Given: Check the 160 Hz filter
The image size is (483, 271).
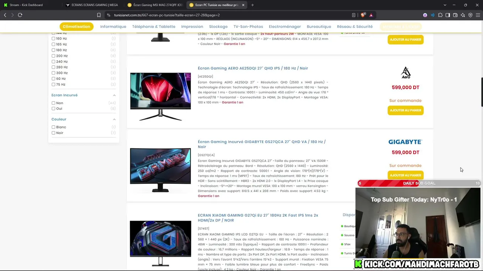Looking at the screenshot, I should [x=53, y=38].
